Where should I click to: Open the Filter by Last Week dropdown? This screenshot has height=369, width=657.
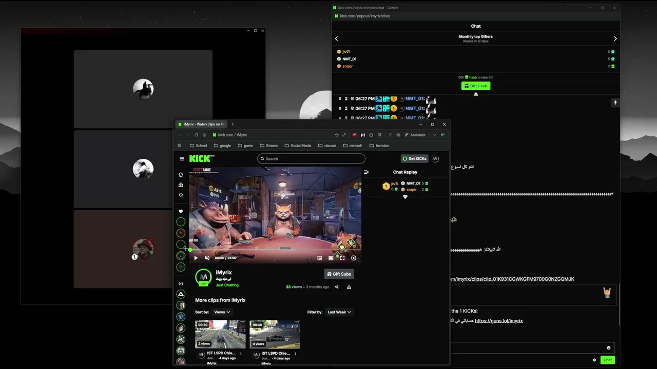click(x=339, y=312)
